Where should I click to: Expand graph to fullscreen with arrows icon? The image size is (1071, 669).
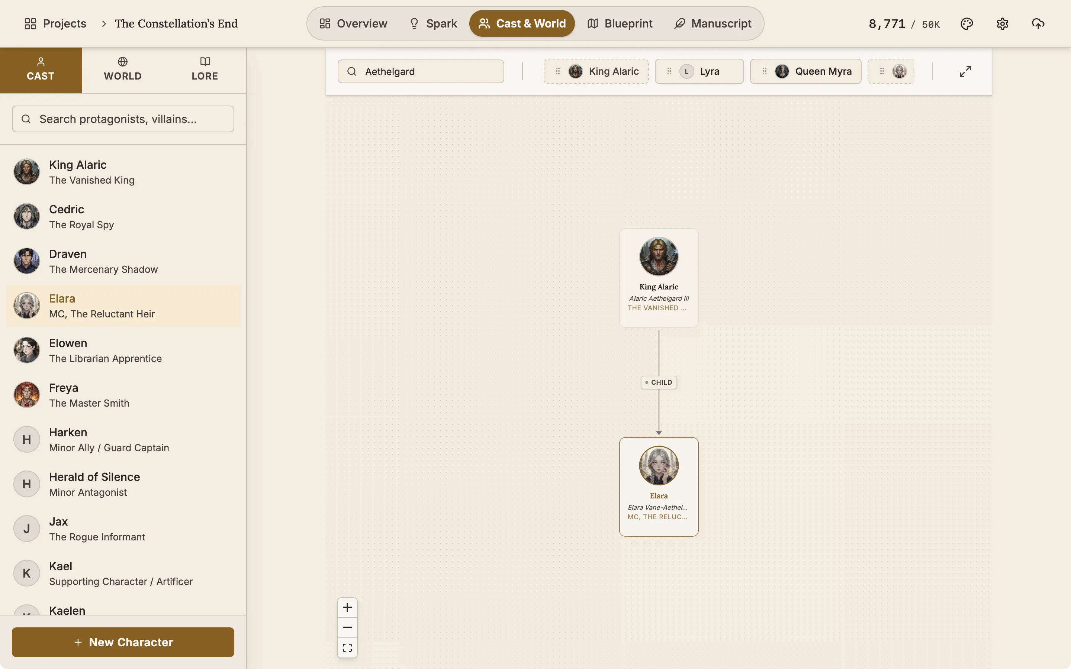click(965, 71)
